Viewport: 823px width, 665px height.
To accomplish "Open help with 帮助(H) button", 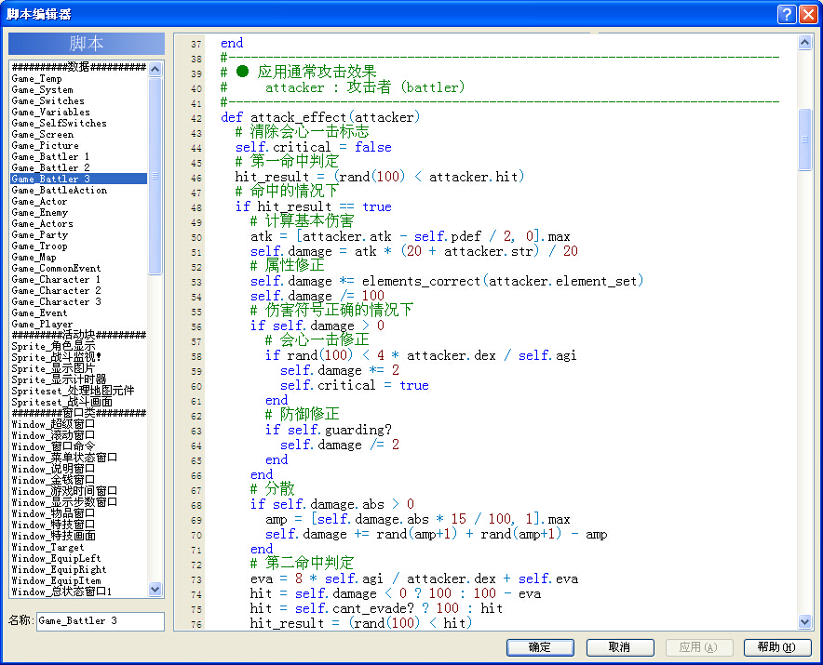I will tap(777, 647).
